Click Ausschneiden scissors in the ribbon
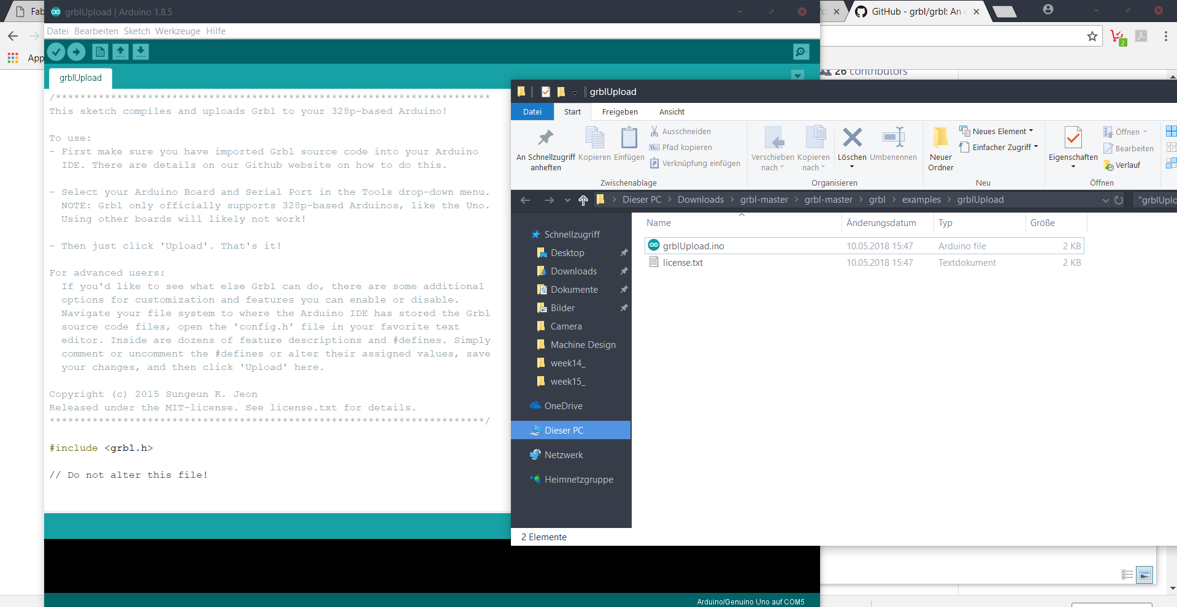Image resolution: width=1177 pixels, height=607 pixels. 680,132
